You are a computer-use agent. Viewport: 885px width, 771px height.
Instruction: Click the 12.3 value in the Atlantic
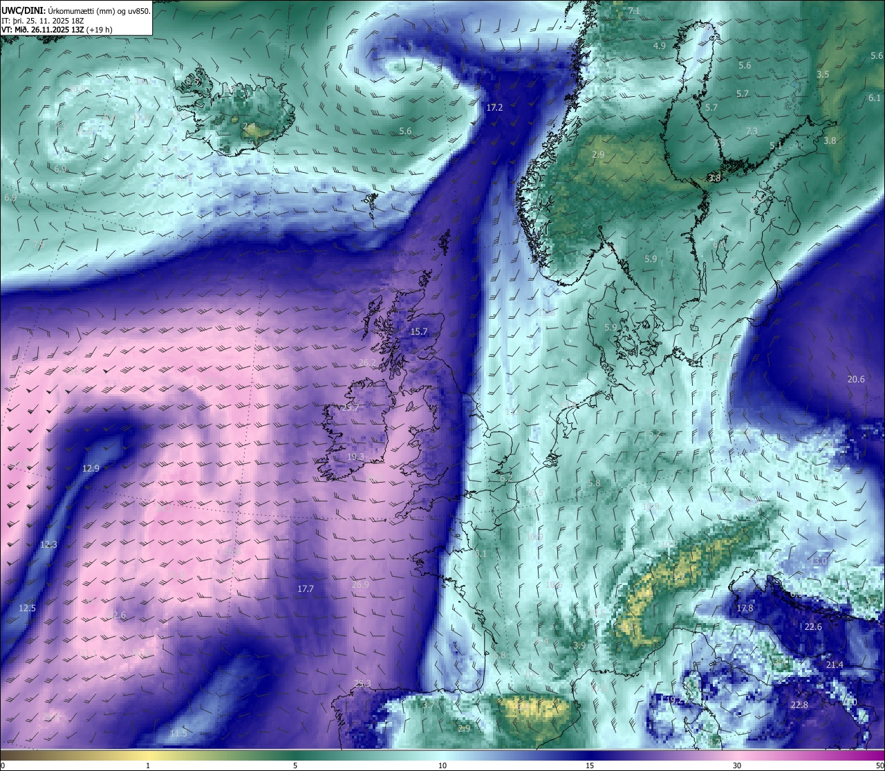(x=48, y=544)
